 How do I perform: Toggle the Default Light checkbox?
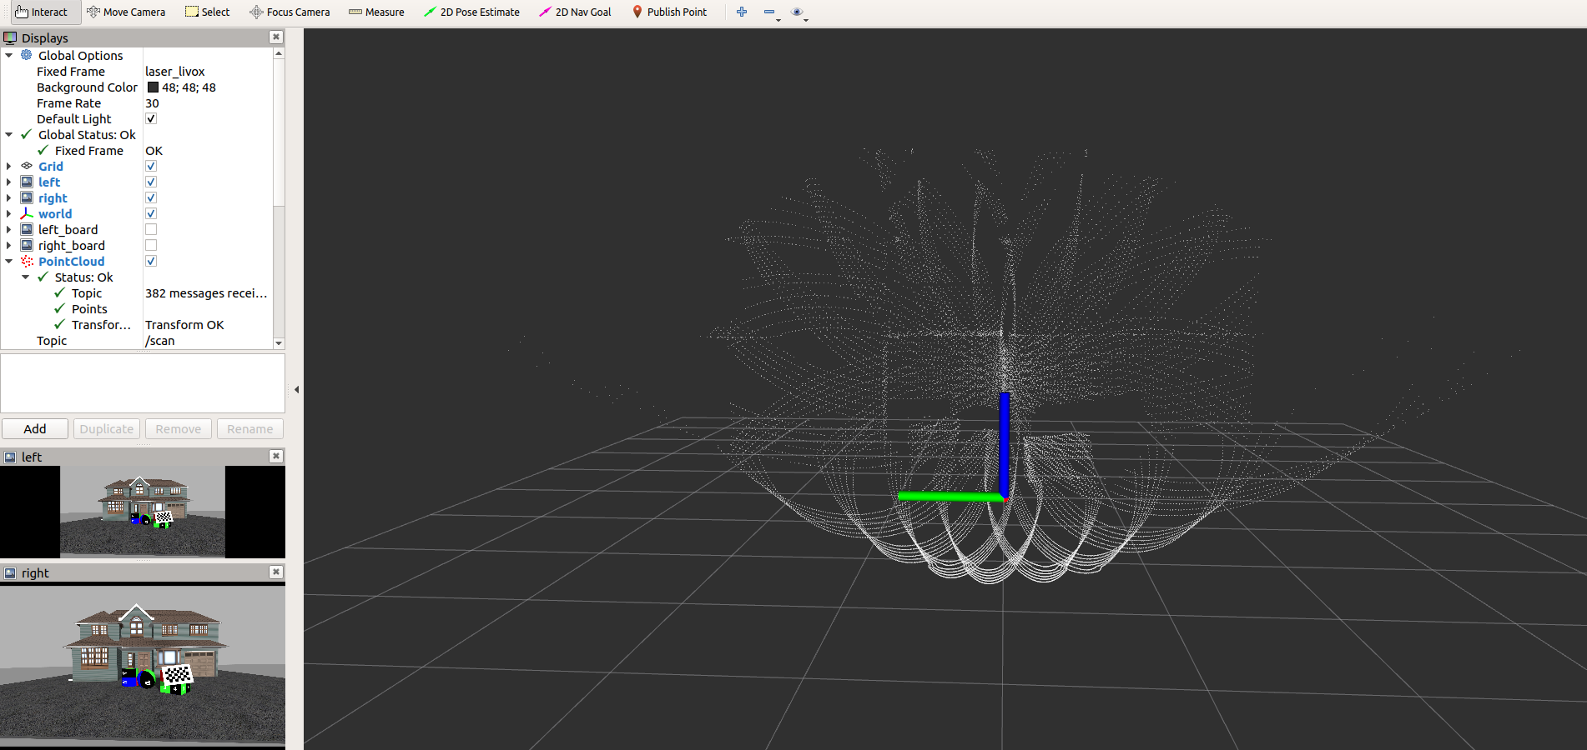(151, 118)
